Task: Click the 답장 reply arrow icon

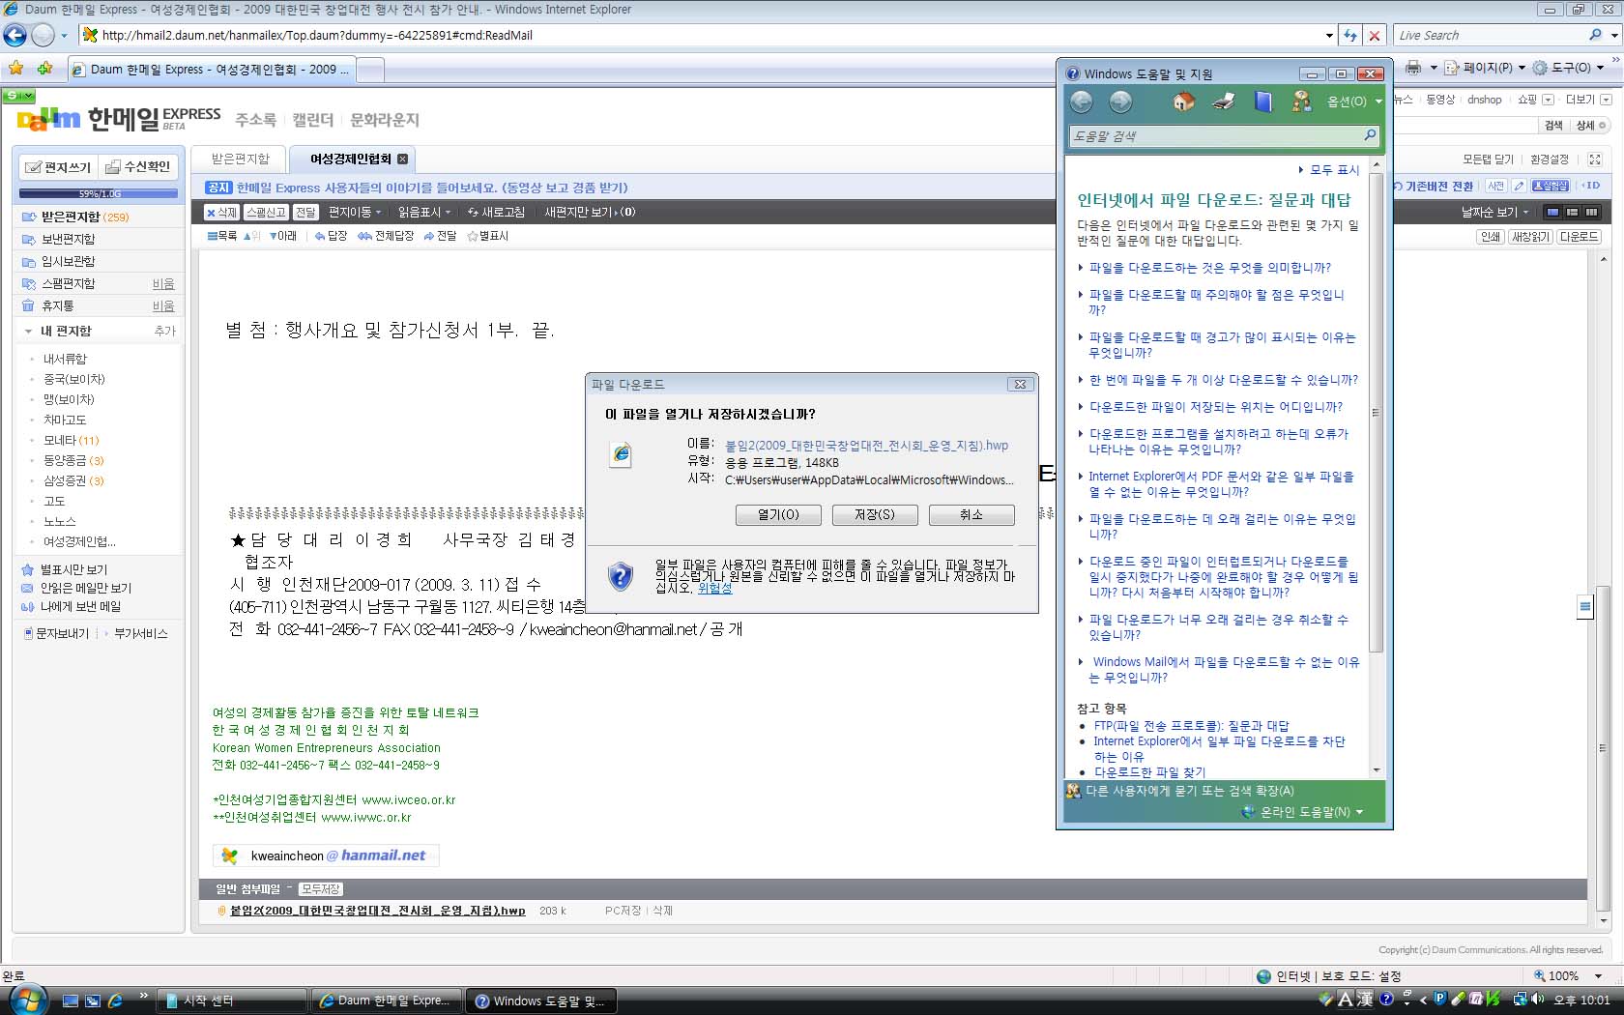Action: 320,236
